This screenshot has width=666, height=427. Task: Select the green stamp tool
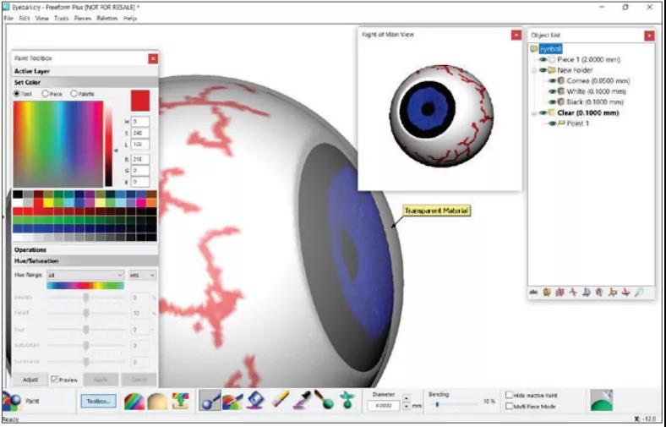(347, 400)
